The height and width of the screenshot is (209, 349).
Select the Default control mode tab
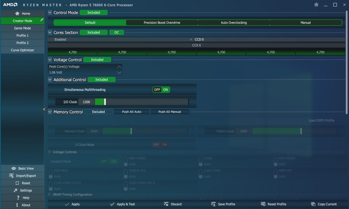coord(90,23)
